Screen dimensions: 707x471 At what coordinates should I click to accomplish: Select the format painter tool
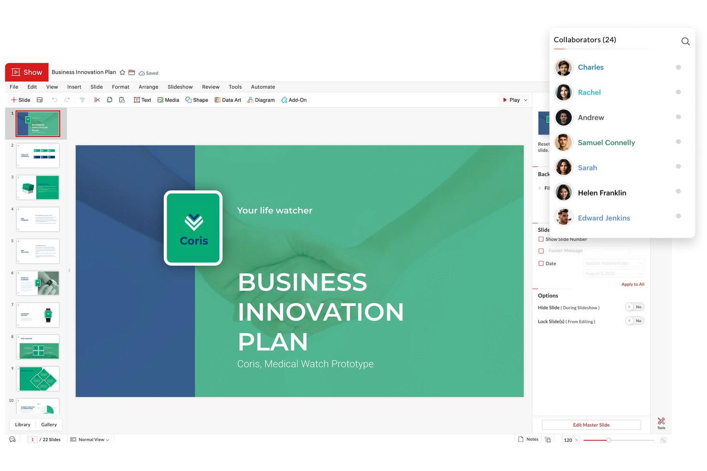82,100
